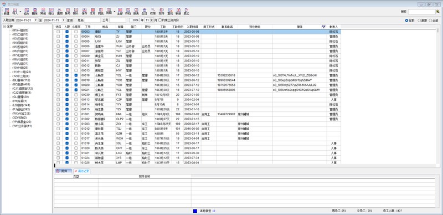Click the 本月 (This month) toolbar icon
This screenshot has height=215, width=443.
tap(92, 11)
